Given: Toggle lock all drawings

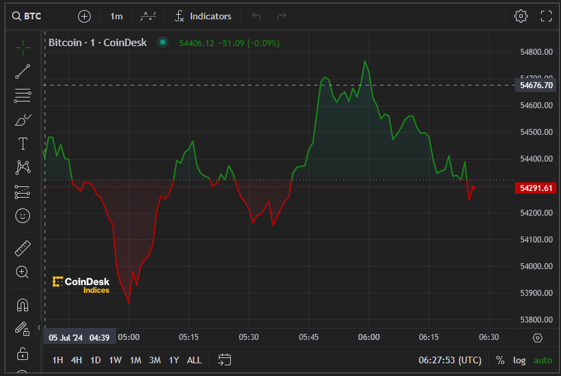Looking at the screenshot, I should (23, 354).
